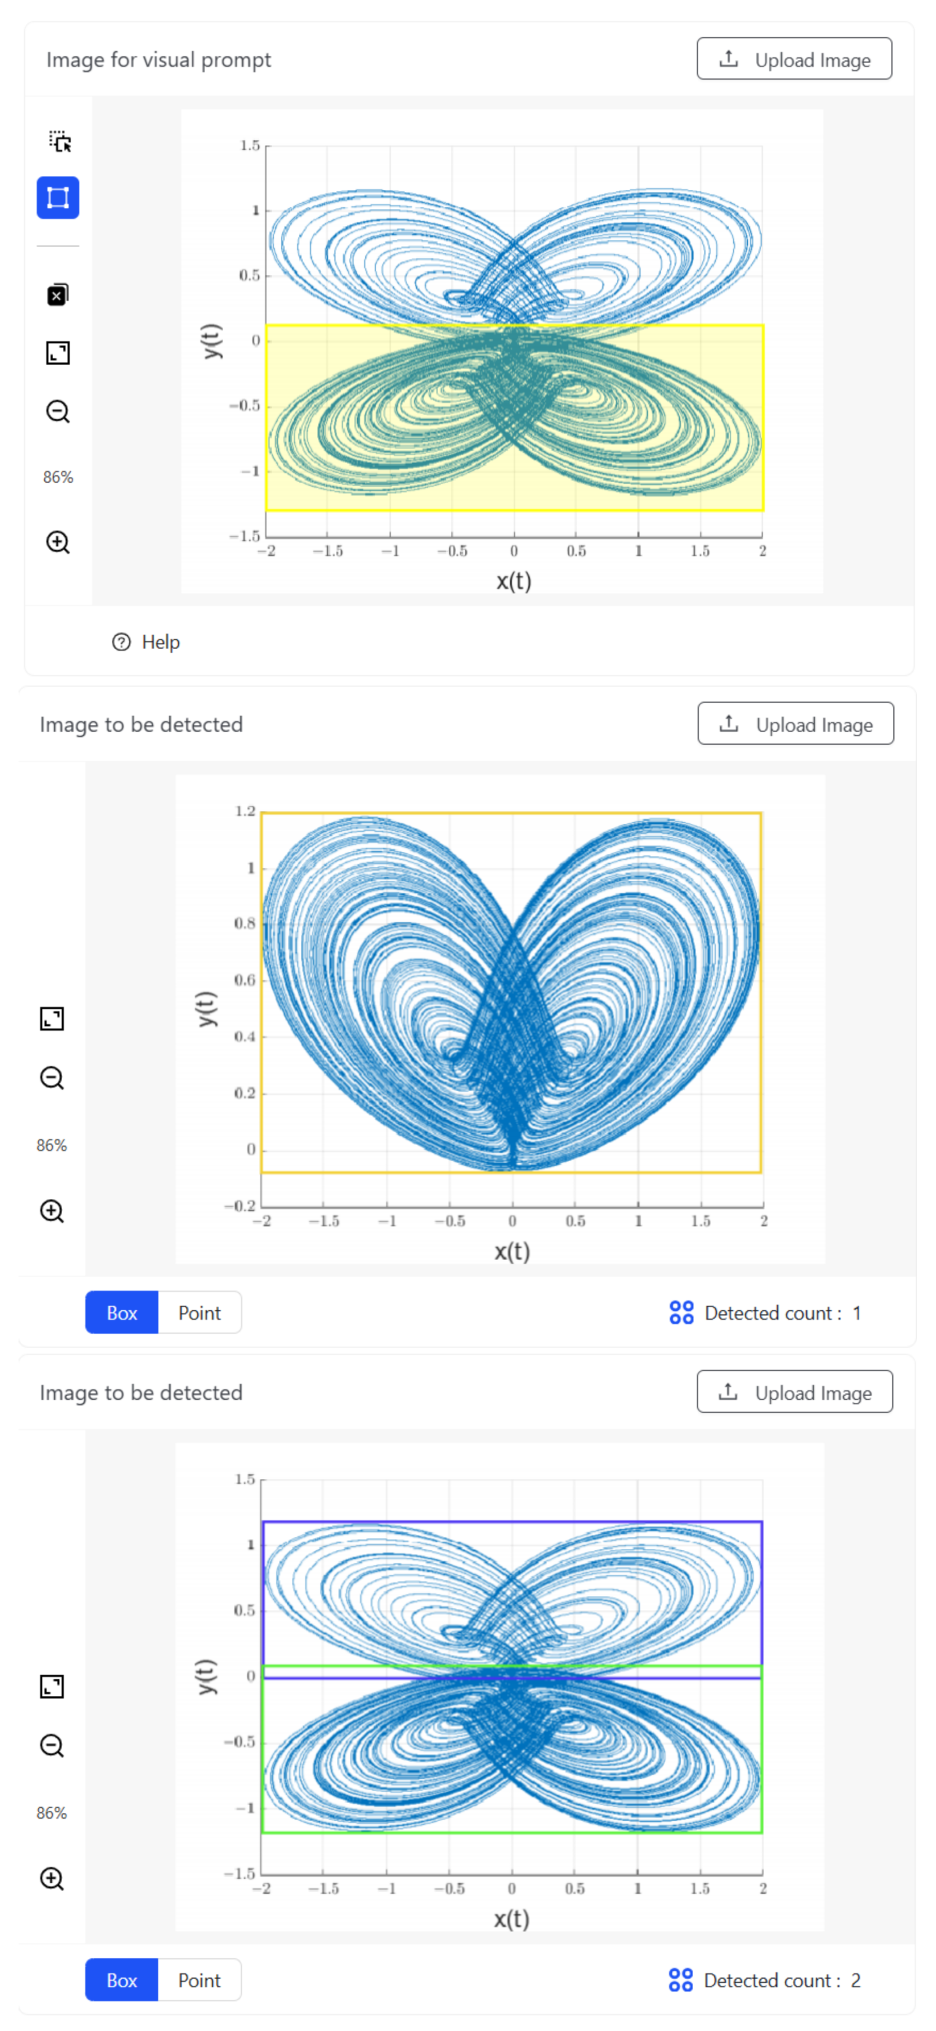Open the Help link
The width and height of the screenshot is (936, 2031).
(146, 642)
